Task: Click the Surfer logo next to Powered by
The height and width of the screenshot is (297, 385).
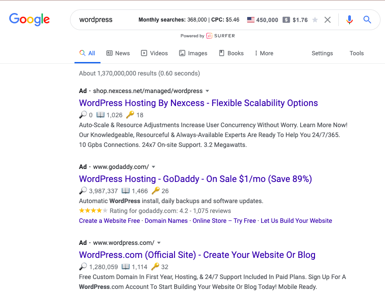Action: point(208,36)
